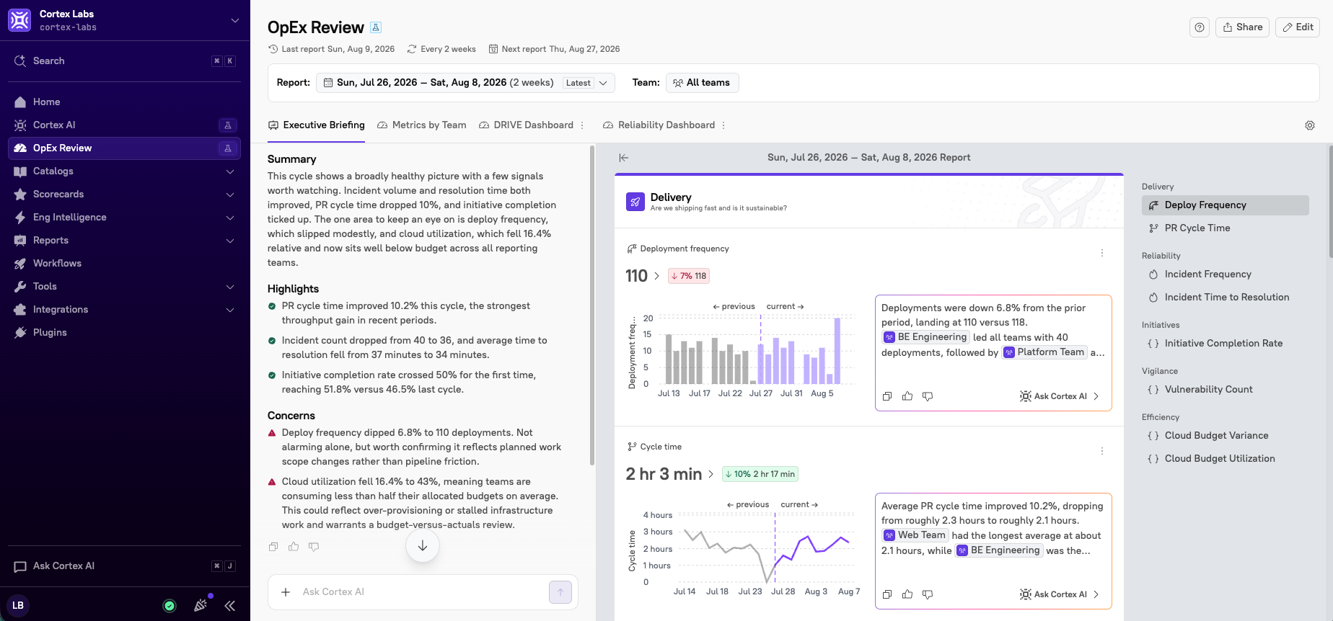Like the deployment frequency insight
The image size is (1333, 621).
[x=907, y=396]
